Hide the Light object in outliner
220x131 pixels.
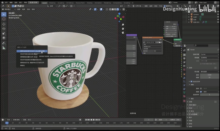coord(218,17)
